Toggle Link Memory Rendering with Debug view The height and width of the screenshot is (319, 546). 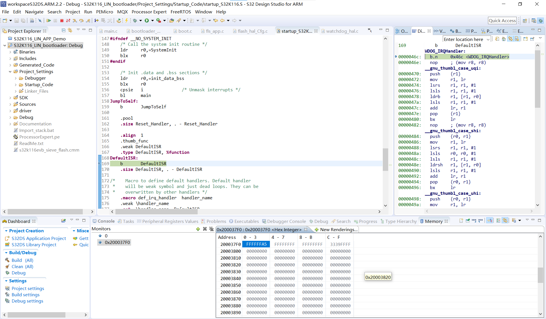point(504,220)
